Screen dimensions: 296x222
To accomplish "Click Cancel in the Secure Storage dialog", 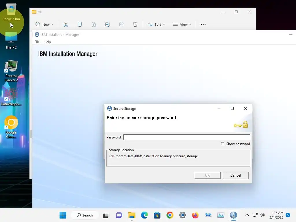I will pos(235,175).
